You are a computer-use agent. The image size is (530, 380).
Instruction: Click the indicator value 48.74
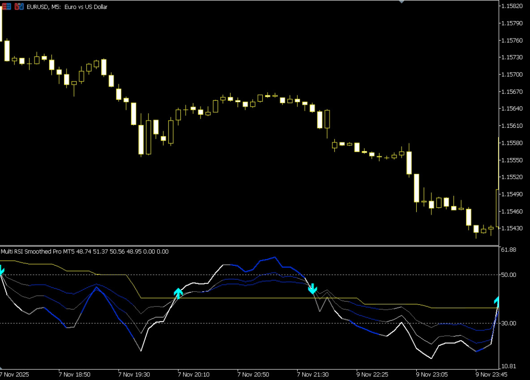pos(84,251)
